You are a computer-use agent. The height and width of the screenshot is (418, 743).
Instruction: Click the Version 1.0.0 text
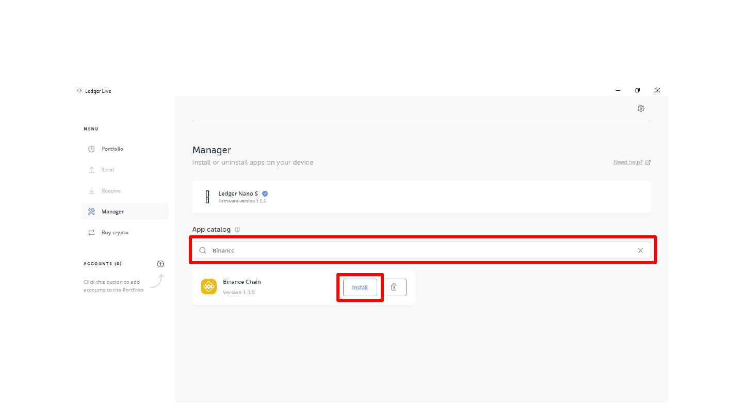(238, 293)
